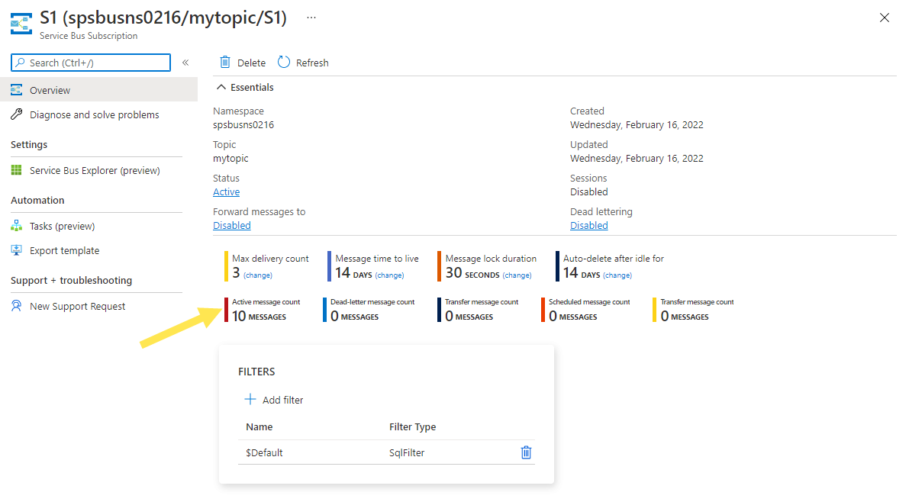Click the Service Bus Explorer grid icon

(x=17, y=170)
